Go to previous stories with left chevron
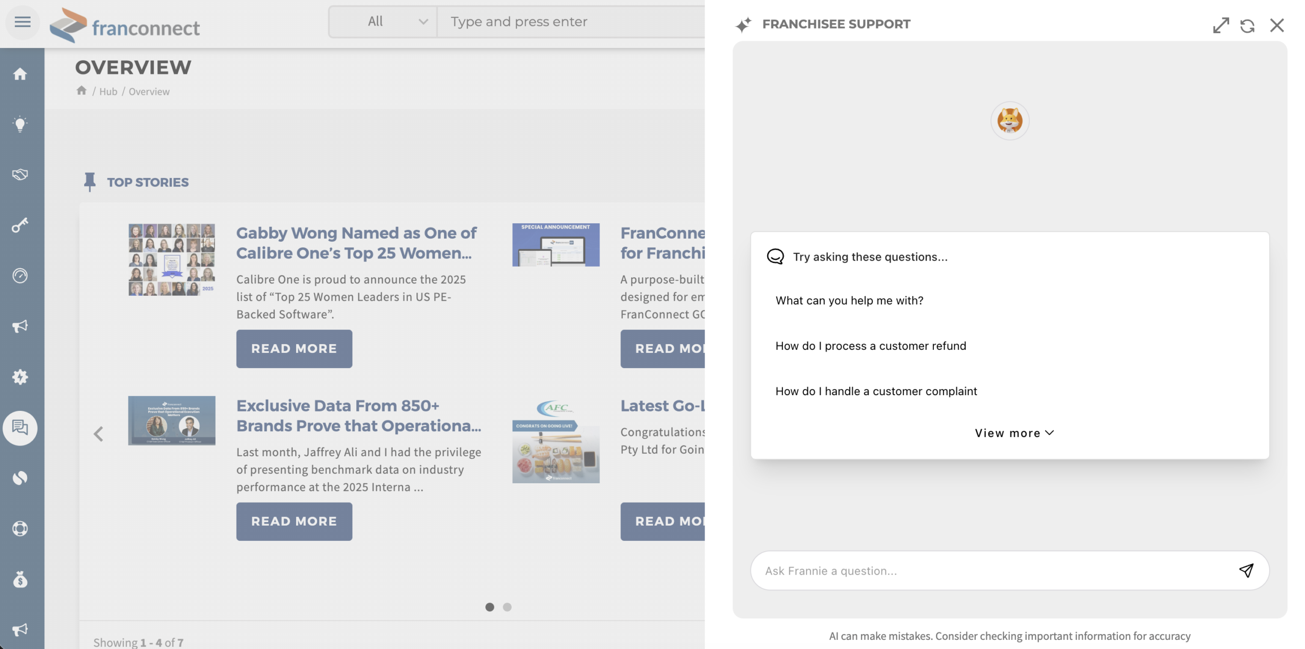The width and height of the screenshot is (1305, 649). (x=98, y=434)
